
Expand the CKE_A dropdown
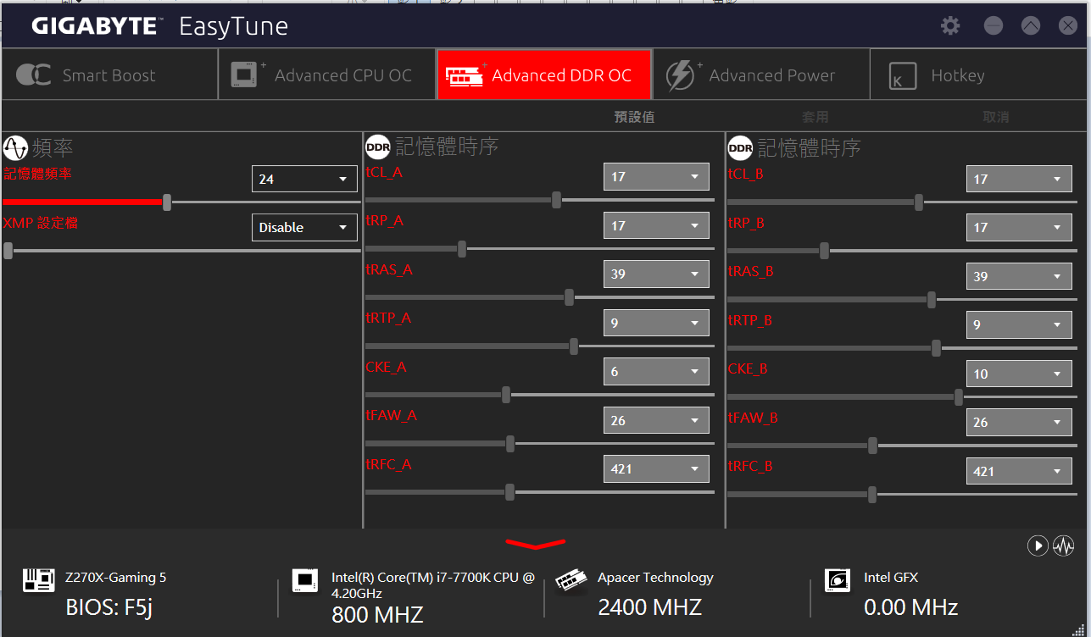[656, 371]
